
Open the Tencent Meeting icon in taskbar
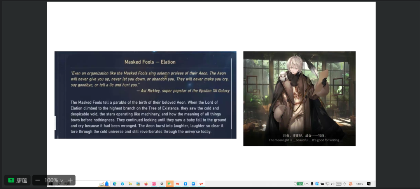tap(193, 184)
